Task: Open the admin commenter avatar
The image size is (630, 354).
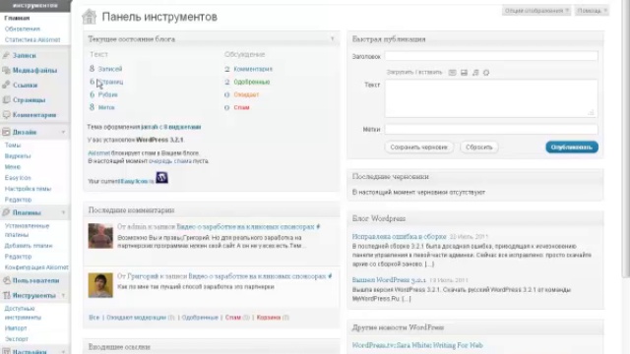Action: tap(100, 236)
